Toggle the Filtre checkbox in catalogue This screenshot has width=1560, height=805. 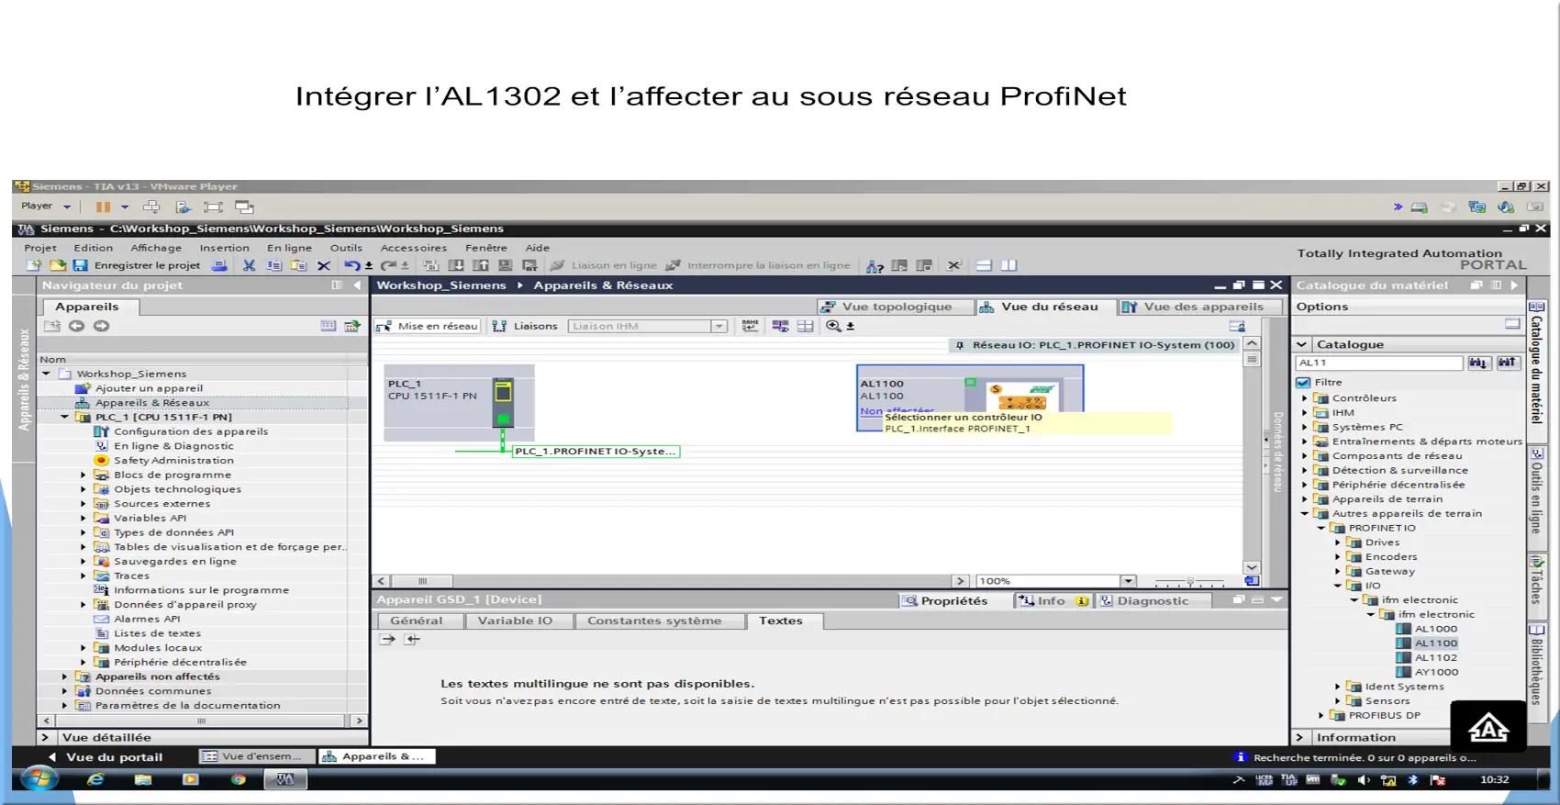coord(1303,383)
